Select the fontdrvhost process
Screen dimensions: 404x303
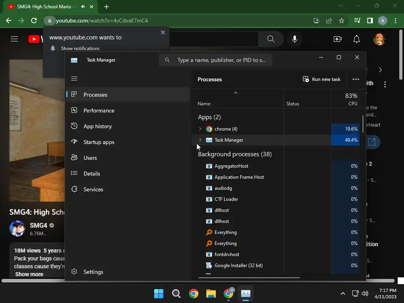tap(276, 254)
